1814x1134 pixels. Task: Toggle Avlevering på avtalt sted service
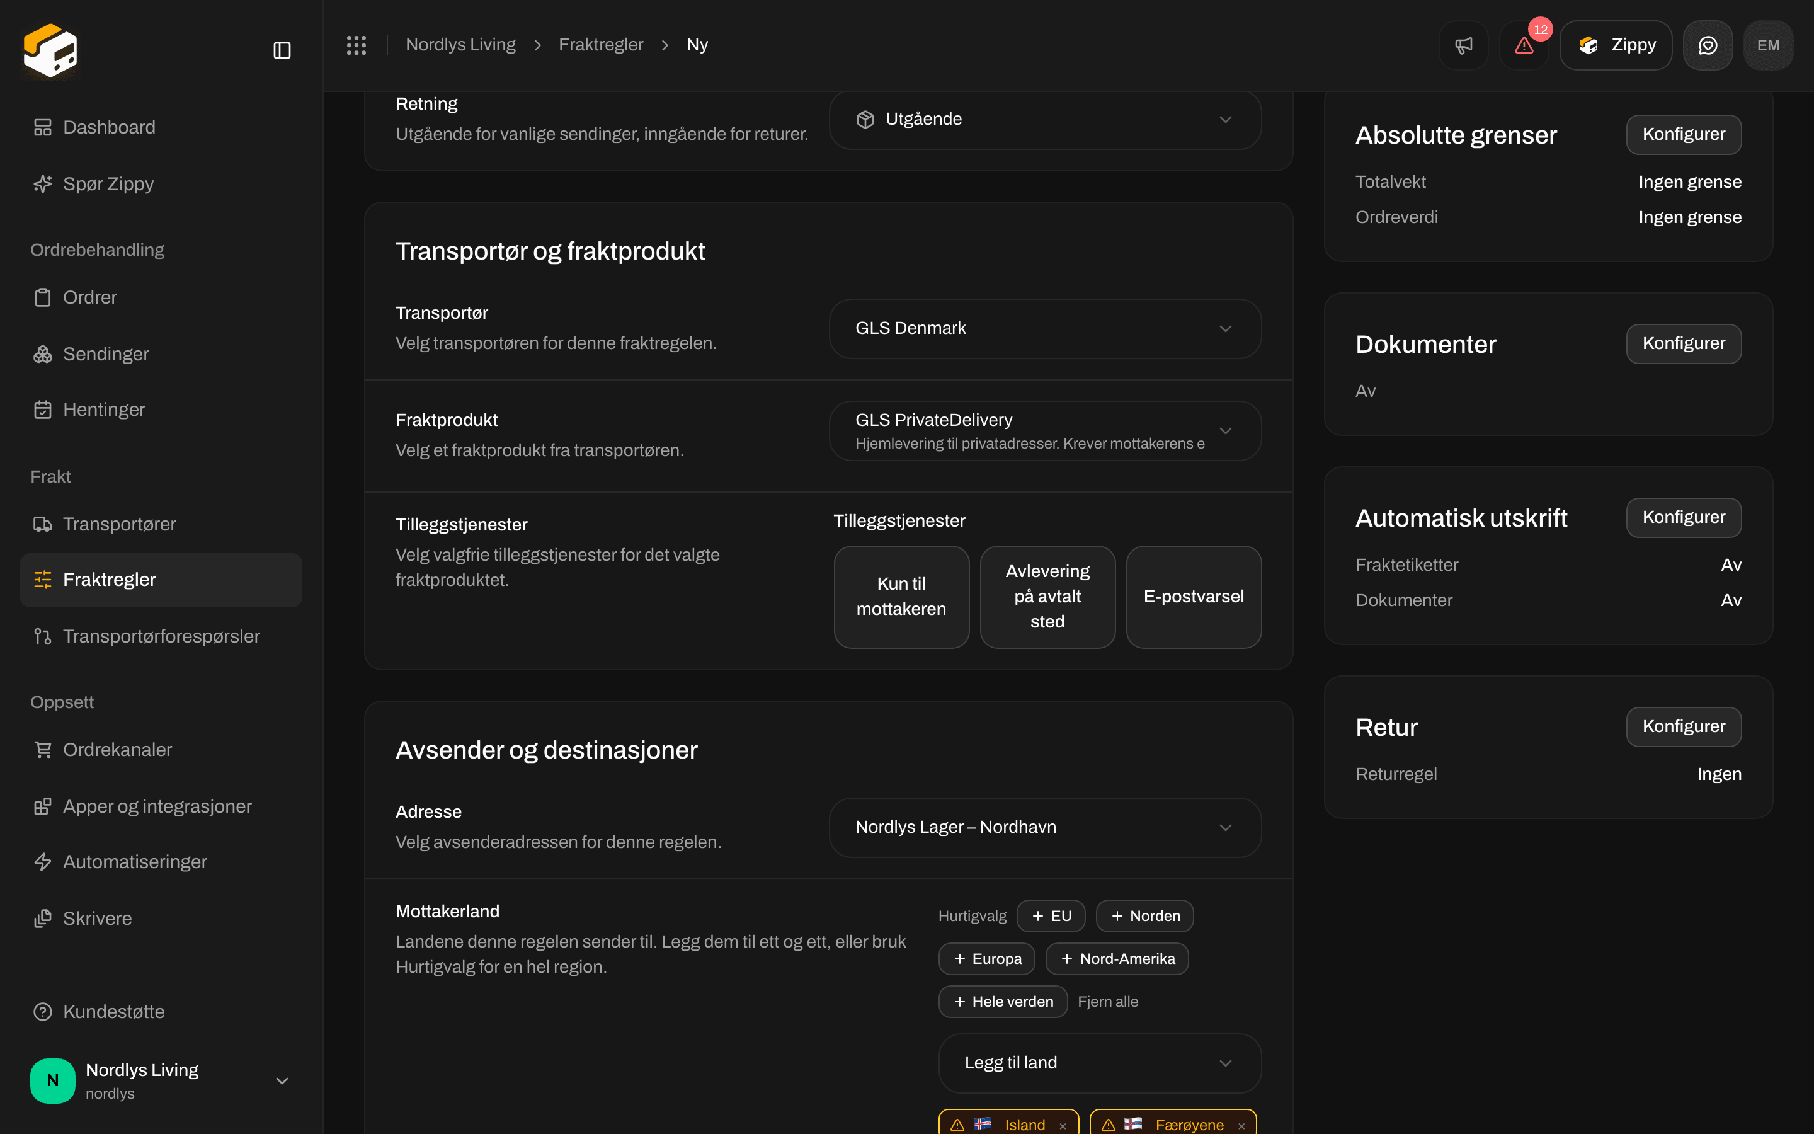(1047, 597)
